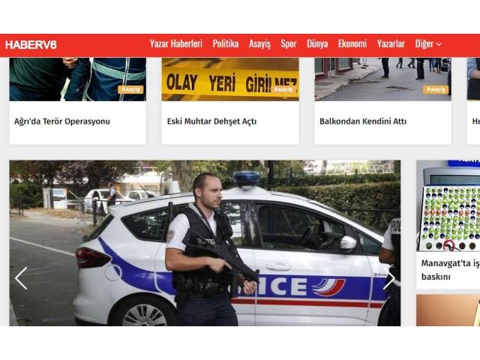Click the HABERV6 site logo
This screenshot has height=360, width=480.
click(31, 45)
